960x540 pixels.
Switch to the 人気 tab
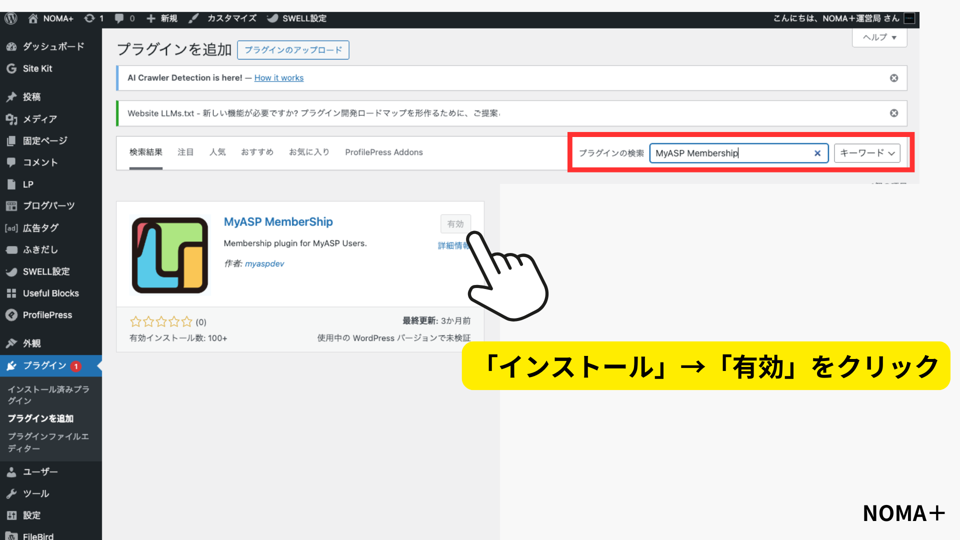(x=217, y=152)
